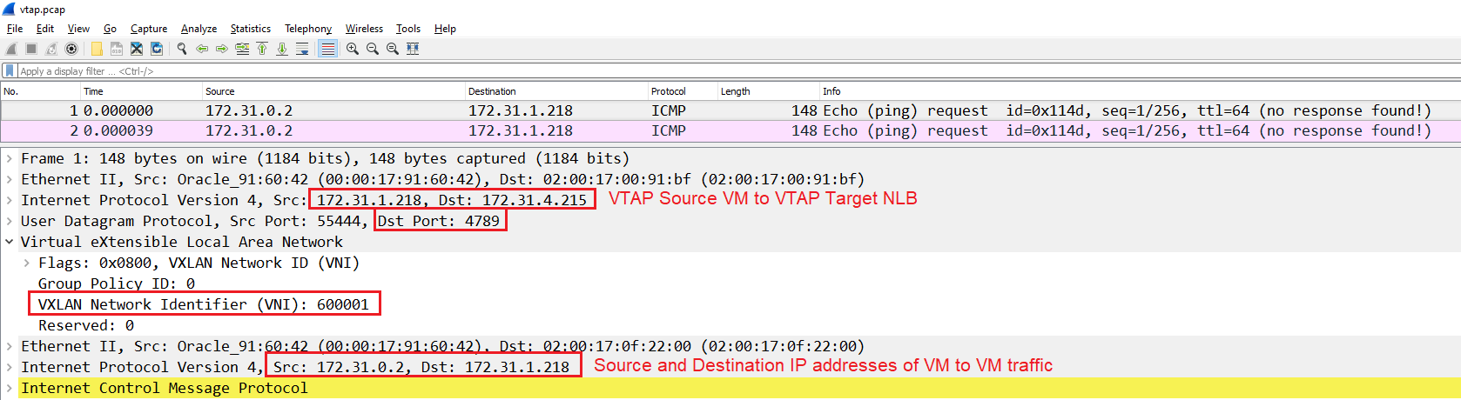
Task: Sort by the Length column header
Action: tap(769, 91)
